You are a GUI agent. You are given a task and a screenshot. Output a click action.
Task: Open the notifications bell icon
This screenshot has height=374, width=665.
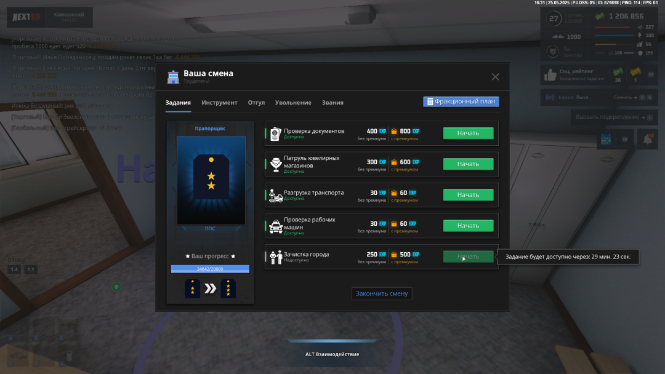coord(647,140)
